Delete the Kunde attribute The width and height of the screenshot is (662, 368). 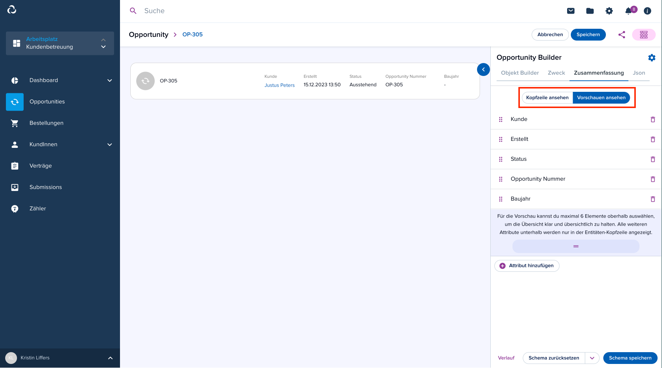click(x=653, y=119)
